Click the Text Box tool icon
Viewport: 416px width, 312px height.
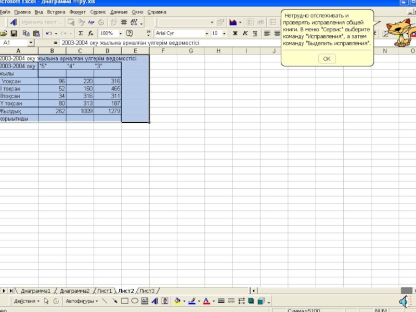(x=145, y=301)
